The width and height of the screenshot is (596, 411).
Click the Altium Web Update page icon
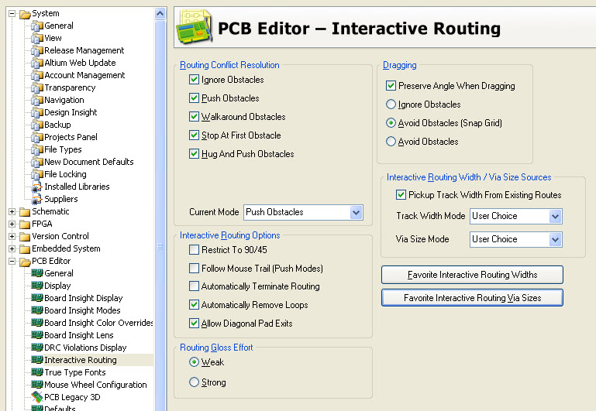coord(37,63)
